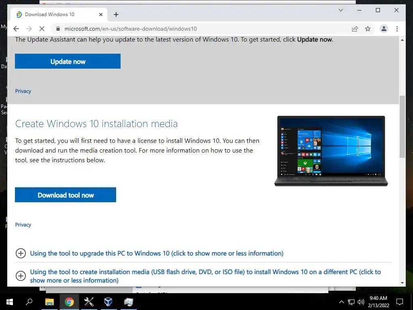The height and width of the screenshot is (310, 413).
Task: Show hidden system tray icons
Action: 341,302
